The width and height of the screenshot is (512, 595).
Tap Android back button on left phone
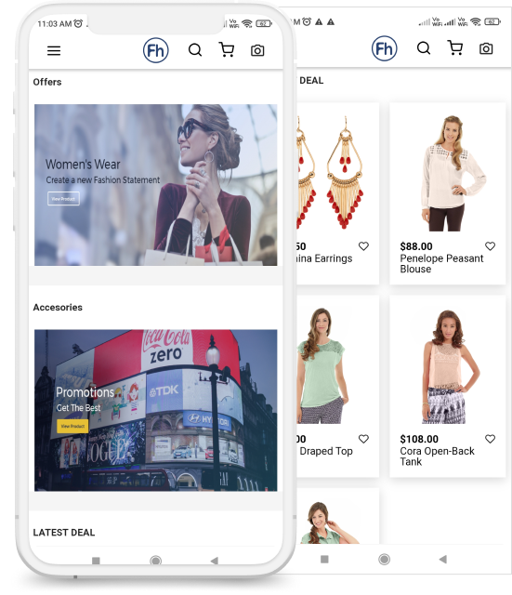(x=215, y=561)
